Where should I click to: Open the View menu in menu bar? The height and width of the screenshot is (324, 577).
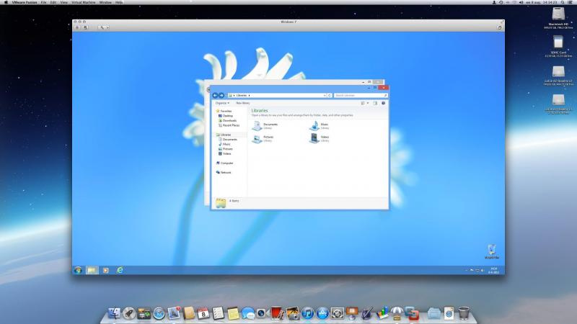[63, 2]
